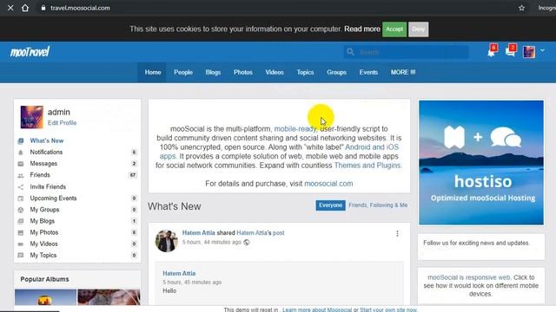Viewport: 556px width, 312px height.
Task: Click the Messages sidebar icon
Action: [x=21, y=164]
